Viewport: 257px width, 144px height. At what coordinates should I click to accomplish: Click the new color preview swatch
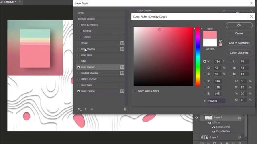click(x=210, y=35)
